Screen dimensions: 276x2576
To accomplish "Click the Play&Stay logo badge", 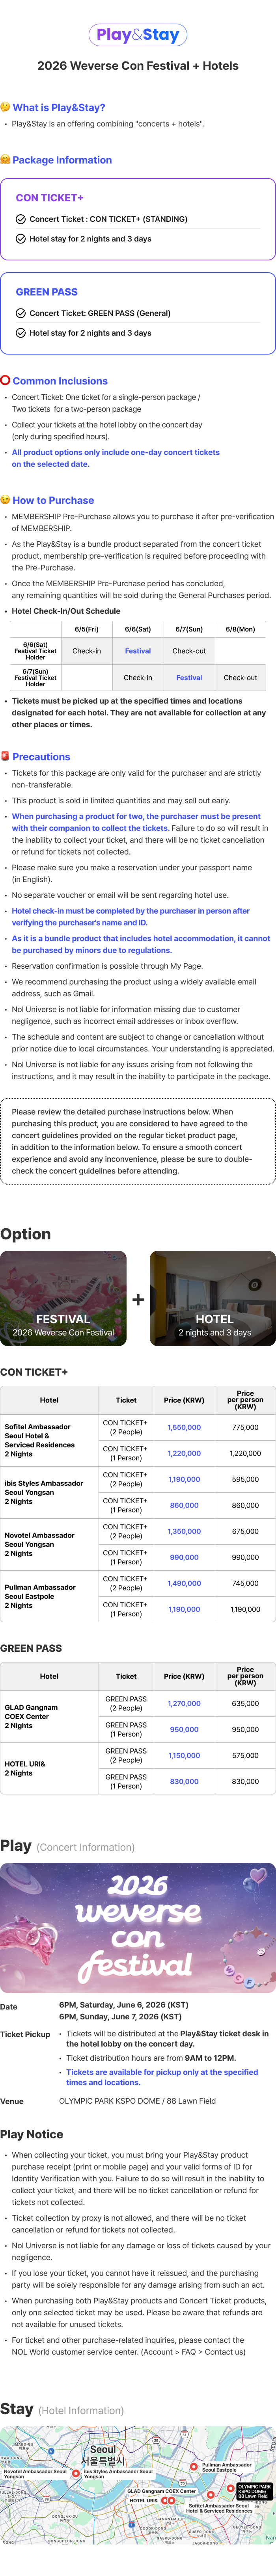I will pos(138,35).
